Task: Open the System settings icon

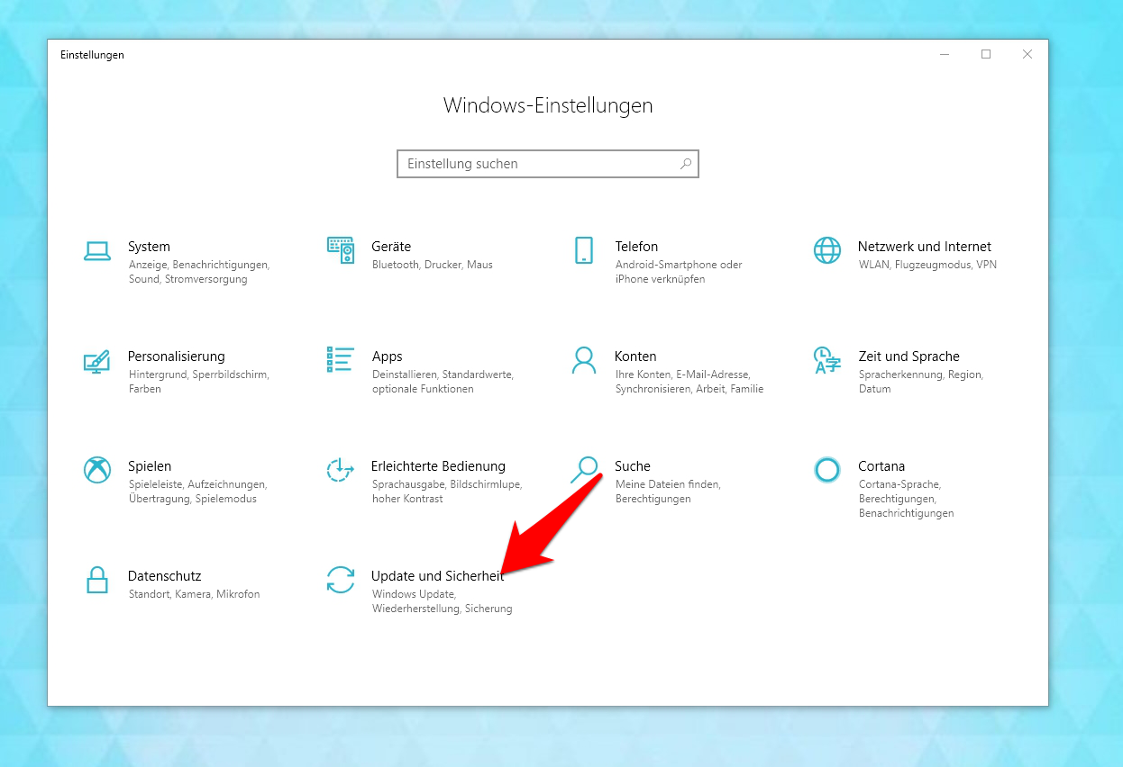Action: point(96,252)
